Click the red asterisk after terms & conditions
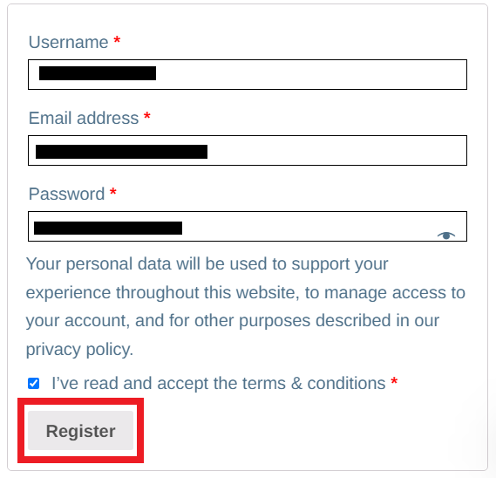Screen dimensions: 496x478 (394, 381)
